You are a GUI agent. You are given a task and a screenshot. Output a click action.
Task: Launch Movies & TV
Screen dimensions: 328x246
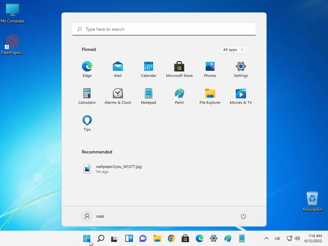(x=241, y=96)
